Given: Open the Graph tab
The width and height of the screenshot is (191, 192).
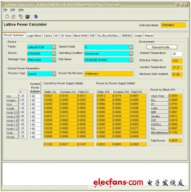Looking at the screenshot, I should (x=138, y=36).
